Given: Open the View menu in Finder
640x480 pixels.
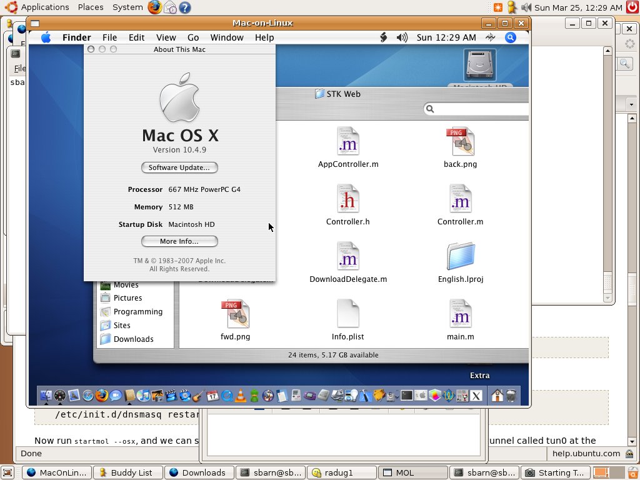Looking at the screenshot, I should pos(166,37).
